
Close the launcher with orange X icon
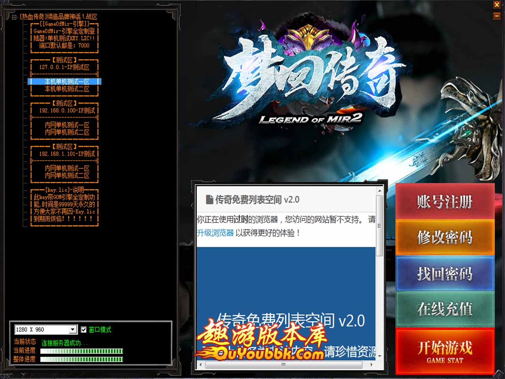[497, 5]
